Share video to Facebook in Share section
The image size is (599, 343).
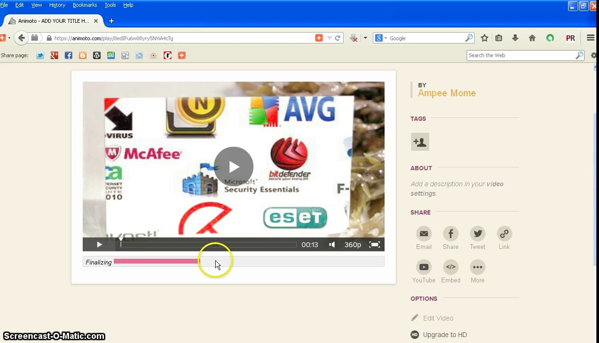451,238
